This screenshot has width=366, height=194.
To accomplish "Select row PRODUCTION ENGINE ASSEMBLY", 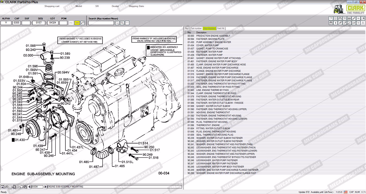I will pyautogui.click(x=275, y=36).
